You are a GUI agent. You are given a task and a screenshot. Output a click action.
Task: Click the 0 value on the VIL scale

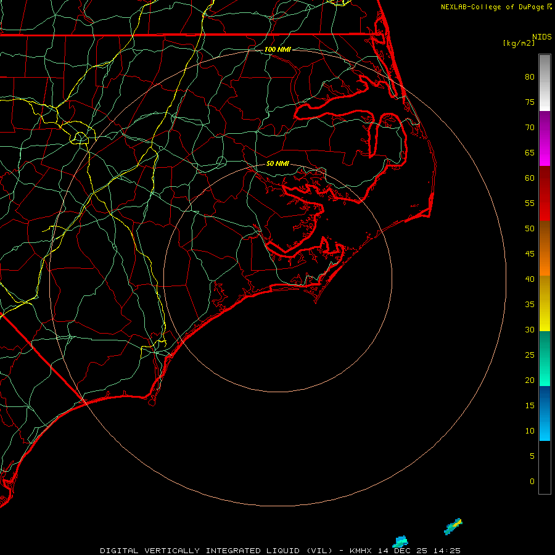[532, 482]
